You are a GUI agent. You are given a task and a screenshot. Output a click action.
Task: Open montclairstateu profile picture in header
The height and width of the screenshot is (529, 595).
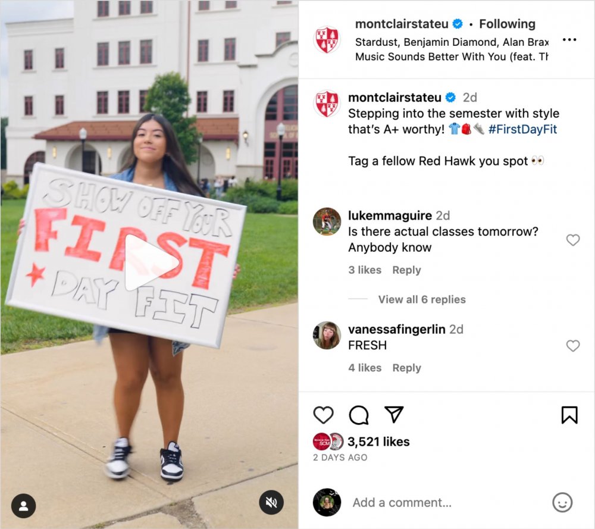click(327, 40)
